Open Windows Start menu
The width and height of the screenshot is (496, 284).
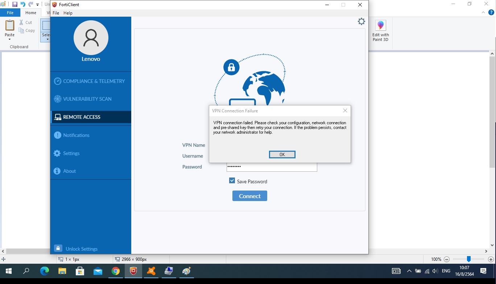tap(8, 271)
